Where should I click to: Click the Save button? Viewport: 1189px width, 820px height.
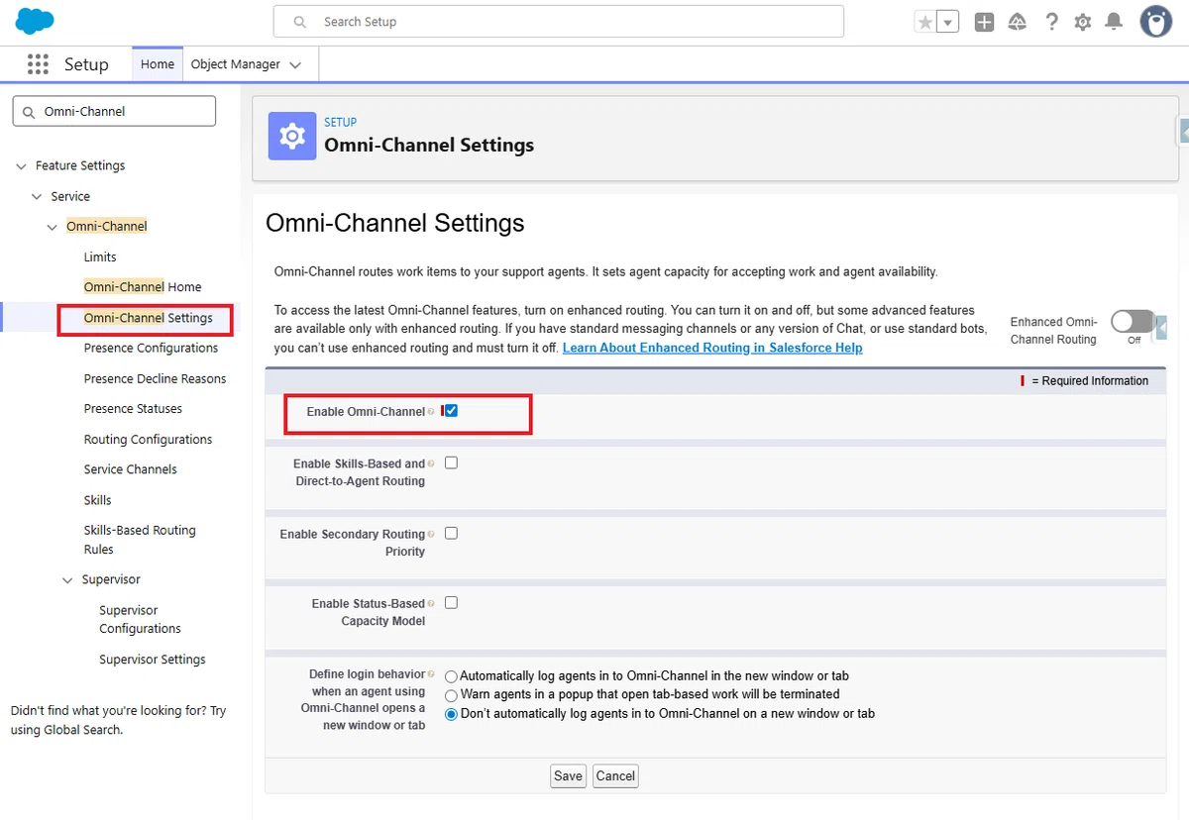pyautogui.click(x=568, y=775)
